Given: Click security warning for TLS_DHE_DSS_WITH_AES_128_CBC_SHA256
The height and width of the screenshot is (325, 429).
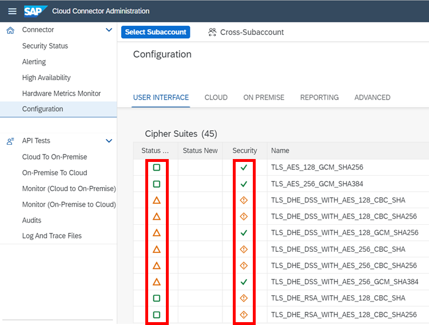Looking at the screenshot, I should tap(244, 217).
